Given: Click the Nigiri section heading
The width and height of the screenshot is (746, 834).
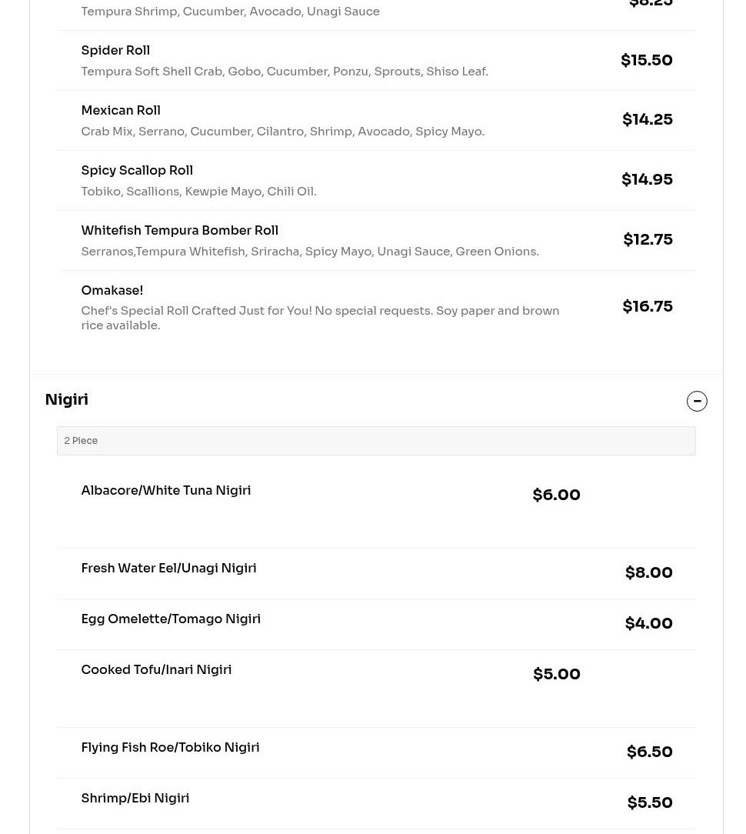Looking at the screenshot, I should point(67,400).
